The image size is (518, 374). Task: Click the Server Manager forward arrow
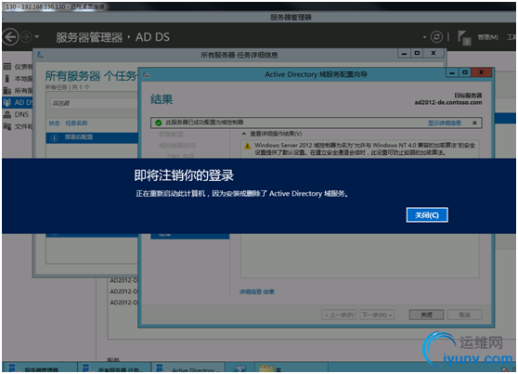26,37
